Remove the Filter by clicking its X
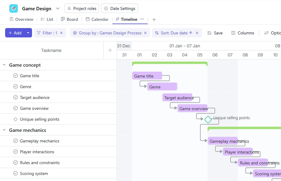This screenshot has height=181, width=281. [61, 33]
